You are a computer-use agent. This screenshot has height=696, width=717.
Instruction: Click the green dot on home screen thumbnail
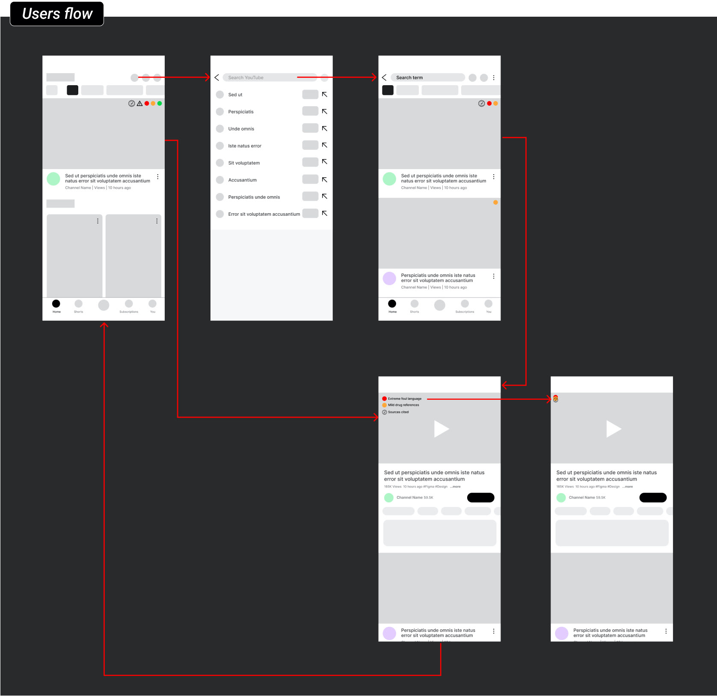pos(160,104)
